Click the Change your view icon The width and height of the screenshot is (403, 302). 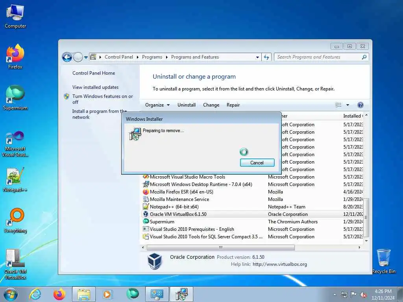(x=338, y=105)
